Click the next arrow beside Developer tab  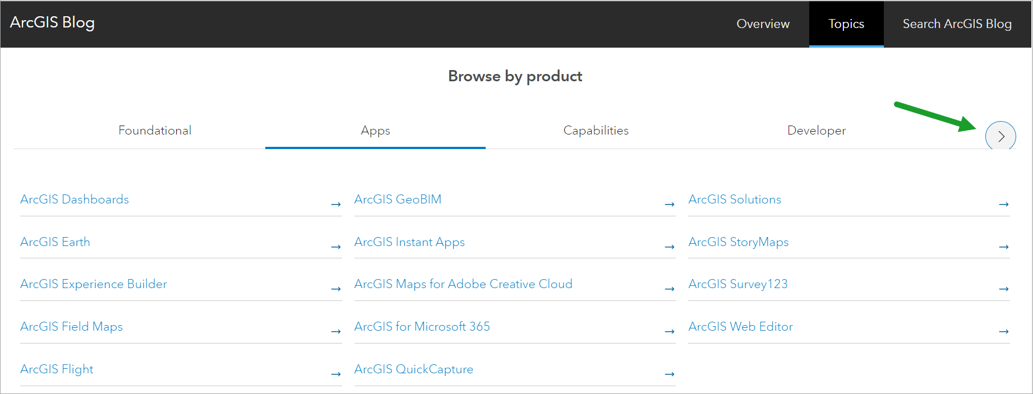pyautogui.click(x=1000, y=136)
